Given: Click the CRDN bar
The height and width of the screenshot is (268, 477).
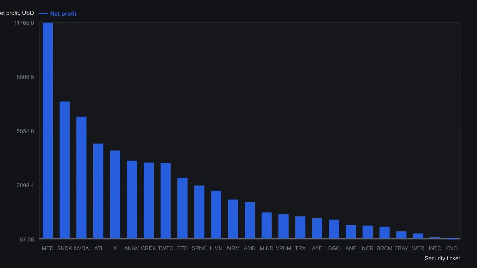Looking at the screenshot, I should click(149, 200).
